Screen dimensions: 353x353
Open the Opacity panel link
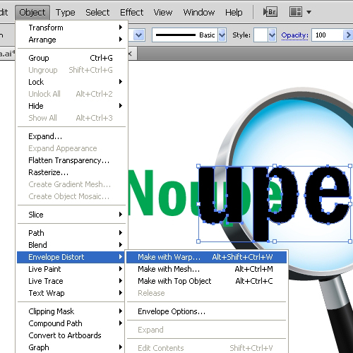pyautogui.click(x=294, y=35)
